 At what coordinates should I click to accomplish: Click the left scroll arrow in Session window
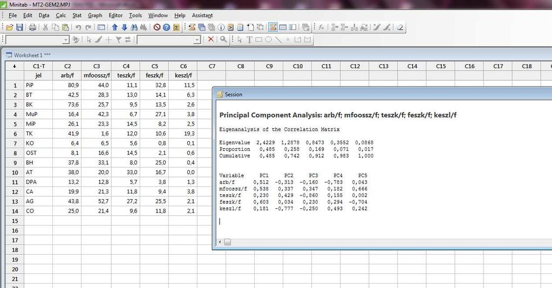click(x=220, y=242)
